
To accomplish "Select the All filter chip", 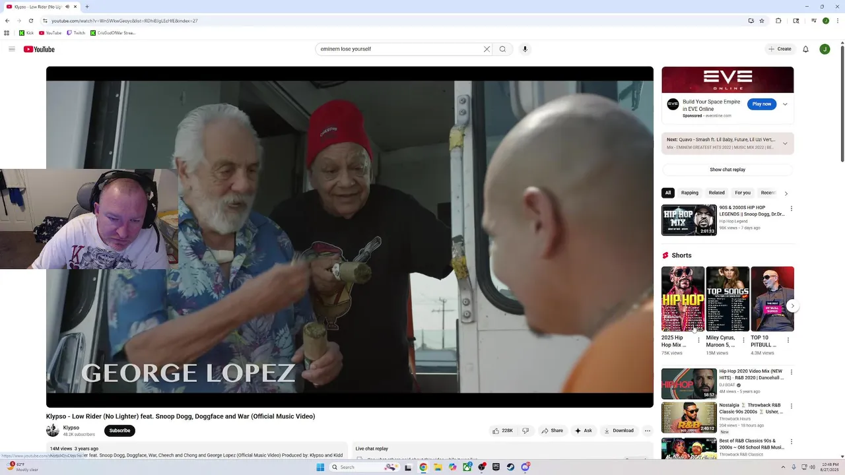I will click(668, 193).
